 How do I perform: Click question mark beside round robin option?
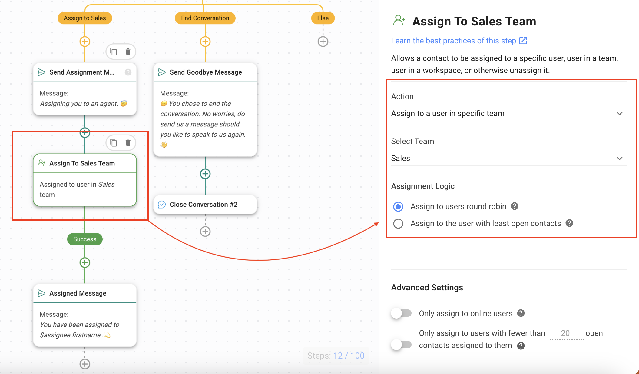[514, 206]
